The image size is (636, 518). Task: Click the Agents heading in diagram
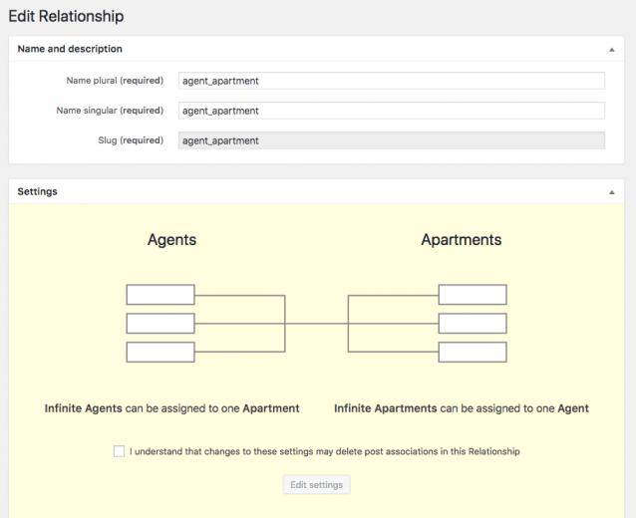coord(172,240)
